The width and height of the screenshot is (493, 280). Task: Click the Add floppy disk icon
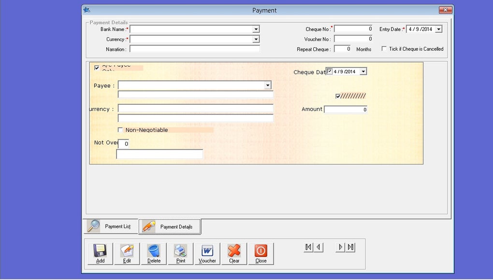point(100,251)
